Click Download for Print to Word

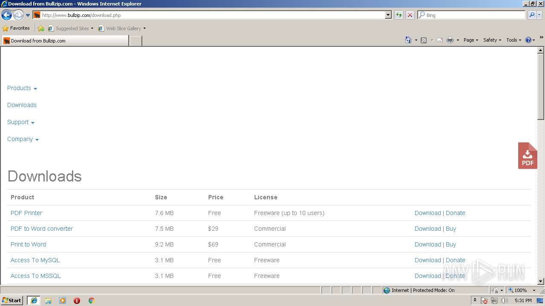point(427,244)
